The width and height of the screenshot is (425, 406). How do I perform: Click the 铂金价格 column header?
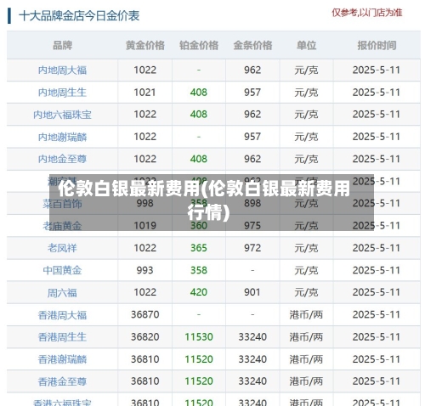pyautogui.click(x=199, y=45)
